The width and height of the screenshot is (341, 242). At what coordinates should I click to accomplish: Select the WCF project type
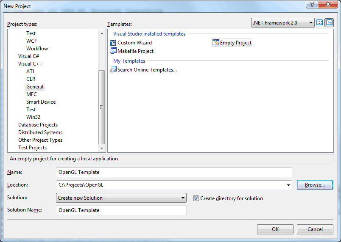coord(31,41)
